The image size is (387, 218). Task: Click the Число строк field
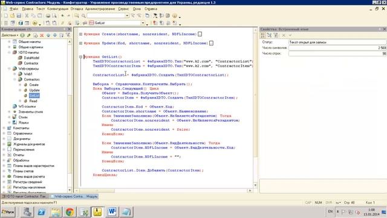[x=337, y=53]
